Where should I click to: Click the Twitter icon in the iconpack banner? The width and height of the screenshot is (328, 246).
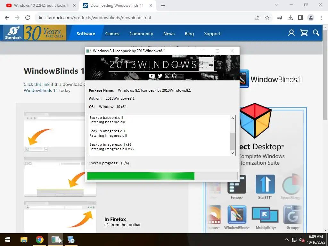tap(160, 76)
